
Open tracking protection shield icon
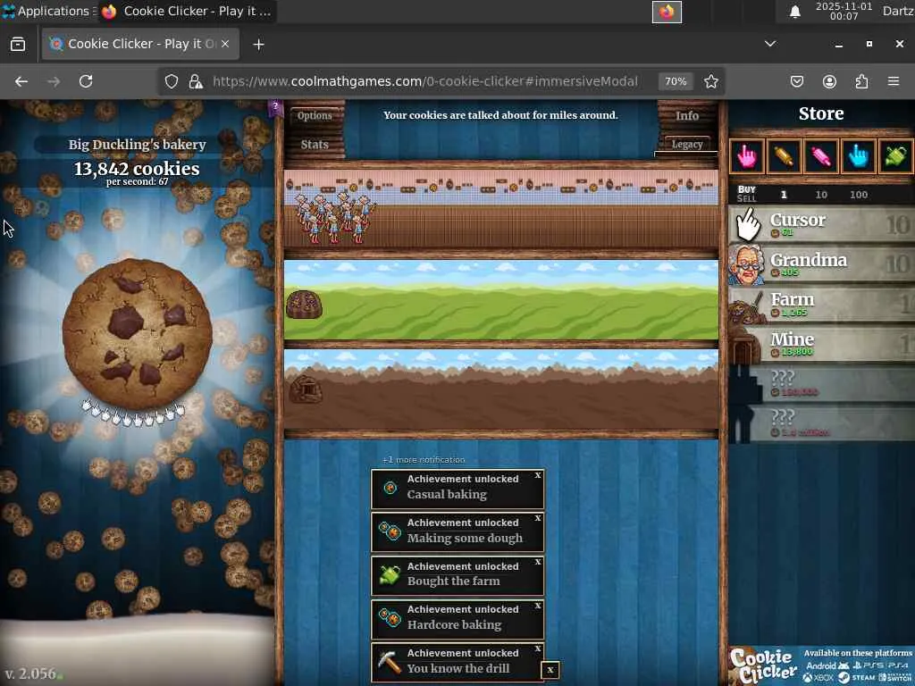pyautogui.click(x=171, y=81)
